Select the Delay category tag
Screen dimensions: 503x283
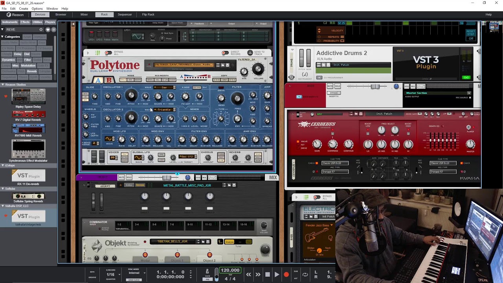[x=18, y=54]
